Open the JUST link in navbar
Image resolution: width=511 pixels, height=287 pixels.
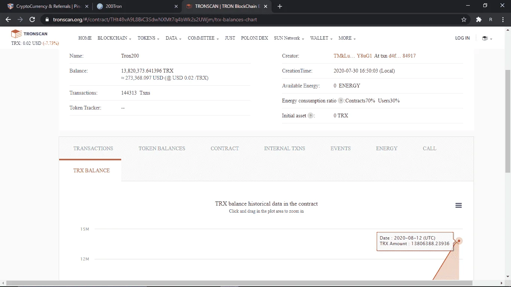click(230, 38)
